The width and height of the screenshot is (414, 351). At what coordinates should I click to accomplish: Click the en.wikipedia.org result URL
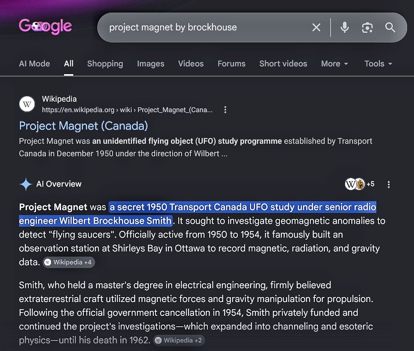[127, 110]
